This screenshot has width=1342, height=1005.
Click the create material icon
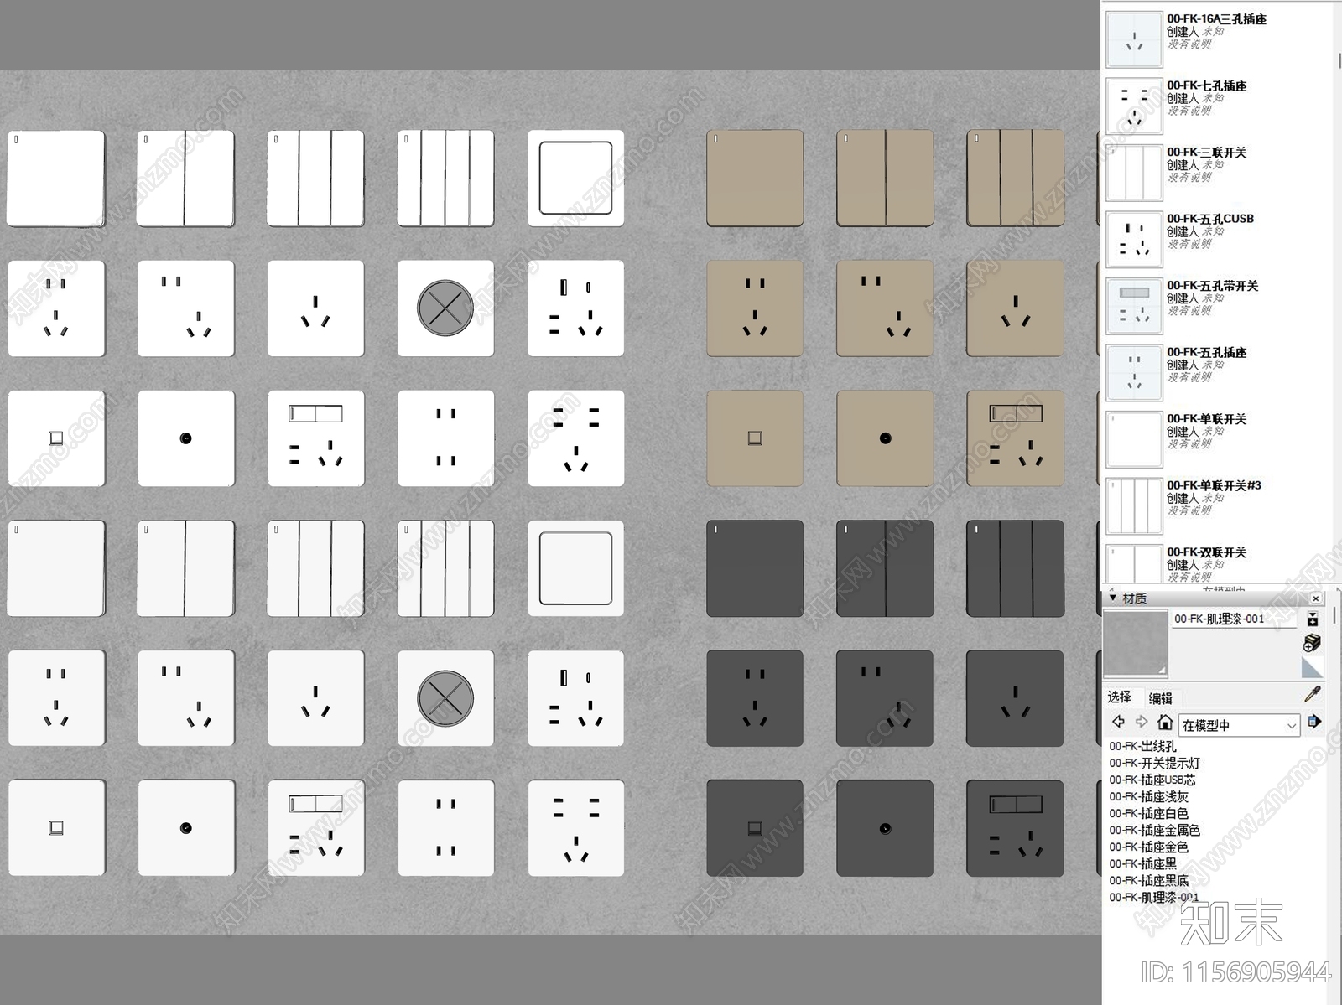pyautogui.click(x=1313, y=643)
